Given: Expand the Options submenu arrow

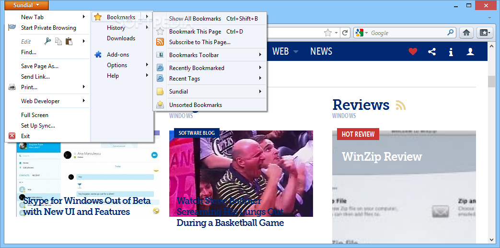Looking at the screenshot, I should point(147,65).
